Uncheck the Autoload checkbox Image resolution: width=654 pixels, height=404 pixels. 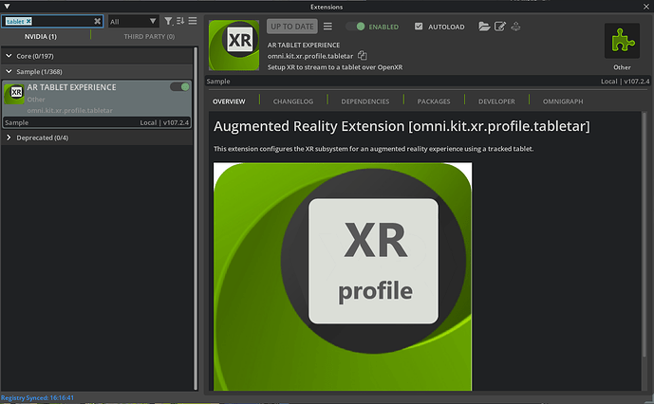click(419, 27)
